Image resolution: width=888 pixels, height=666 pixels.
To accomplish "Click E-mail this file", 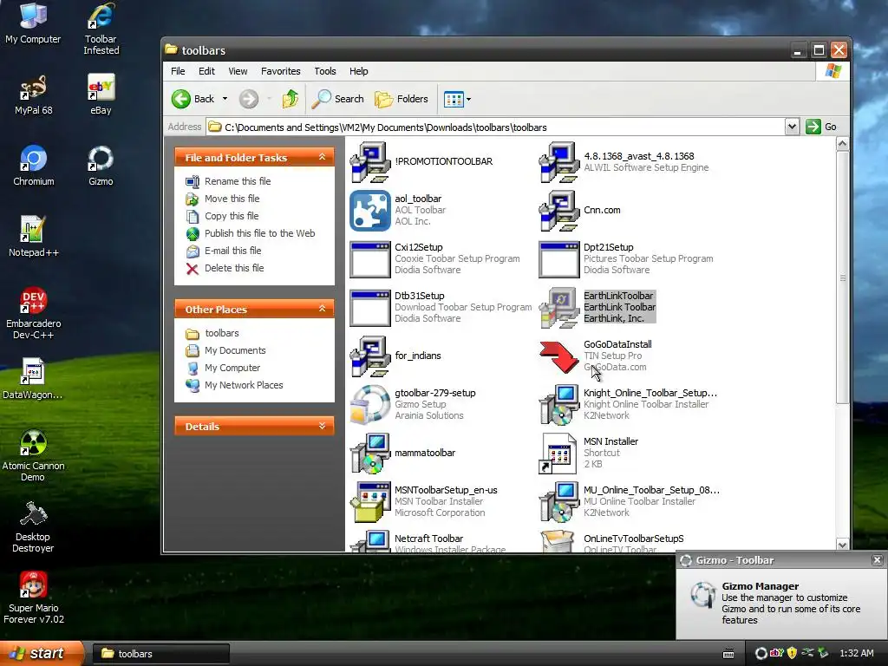I will [232, 251].
